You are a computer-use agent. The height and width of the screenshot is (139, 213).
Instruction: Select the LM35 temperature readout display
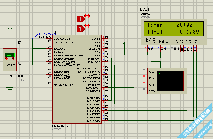pos(10,55)
